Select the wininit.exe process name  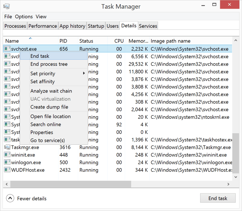[x=23, y=155]
